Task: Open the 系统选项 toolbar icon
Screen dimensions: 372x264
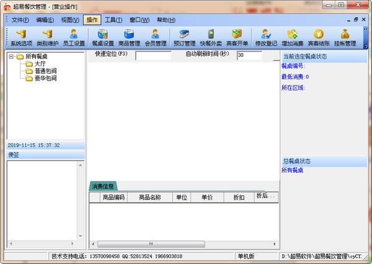Action: point(22,38)
